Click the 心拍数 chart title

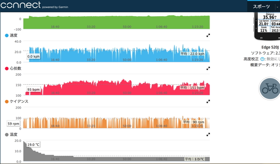point(16,68)
